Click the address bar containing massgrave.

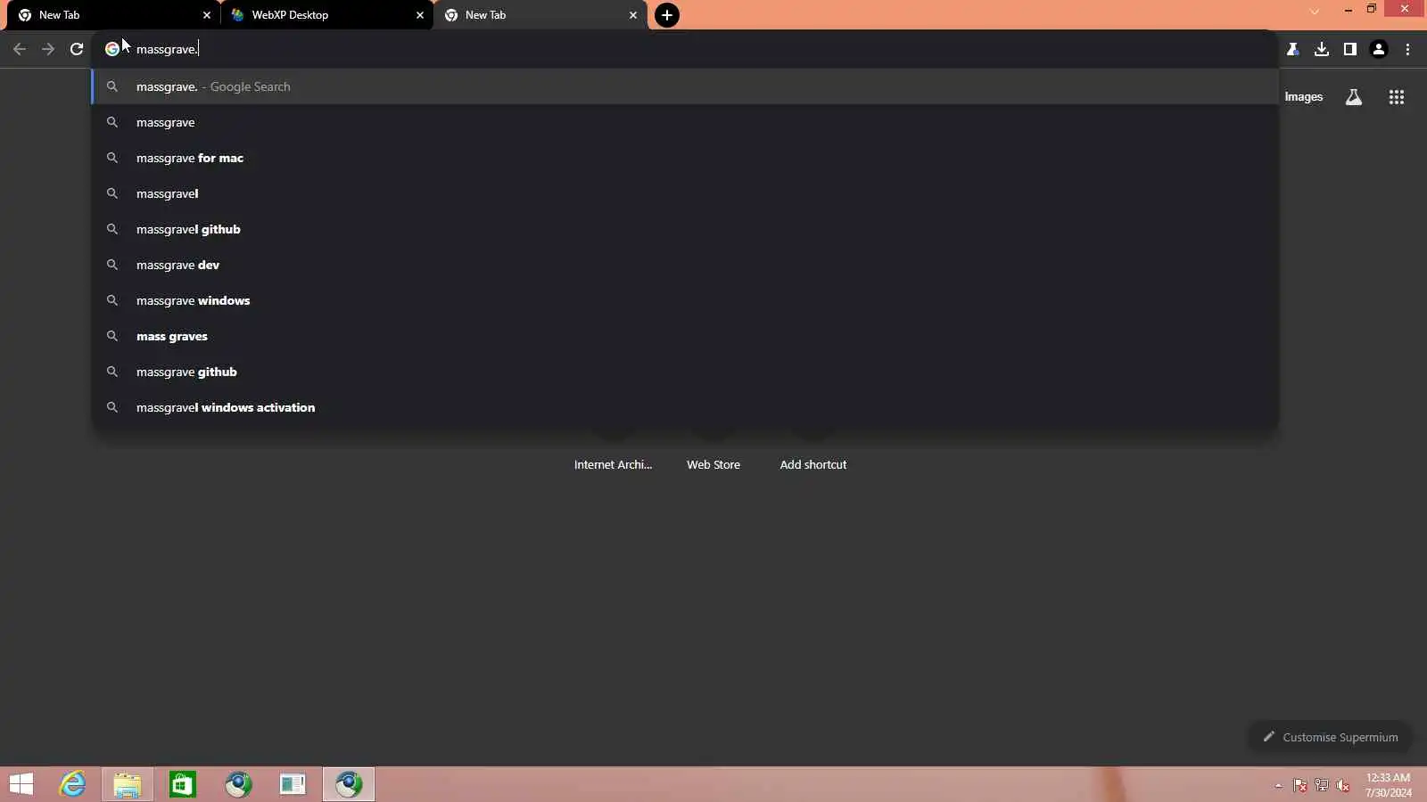(x=685, y=49)
